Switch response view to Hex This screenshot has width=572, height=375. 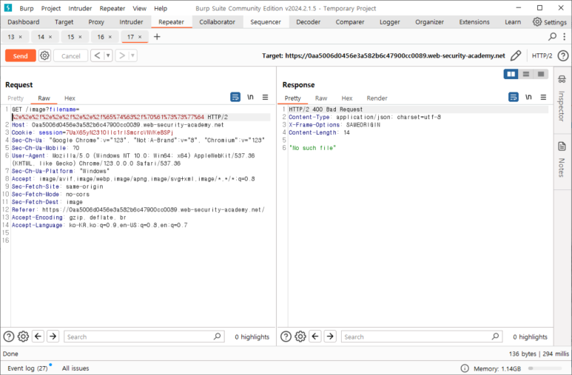[347, 98]
